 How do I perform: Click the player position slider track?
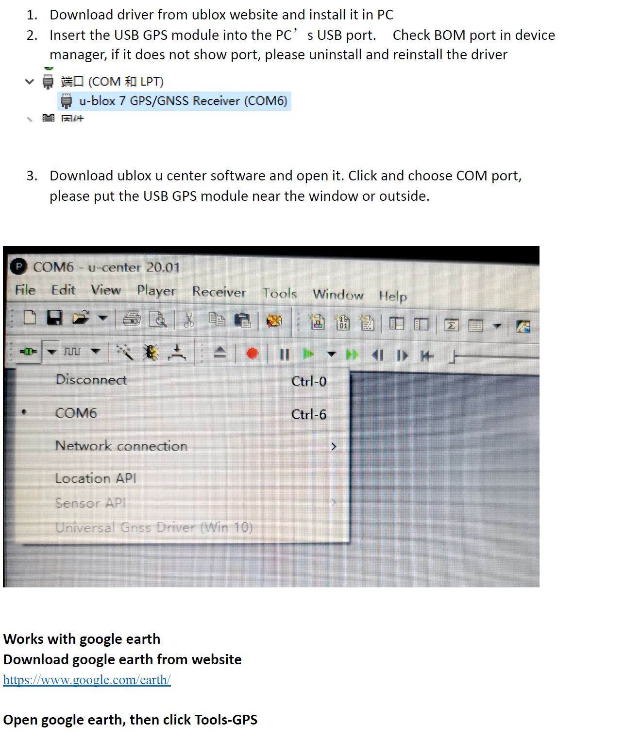pyautogui.click(x=494, y=357)
